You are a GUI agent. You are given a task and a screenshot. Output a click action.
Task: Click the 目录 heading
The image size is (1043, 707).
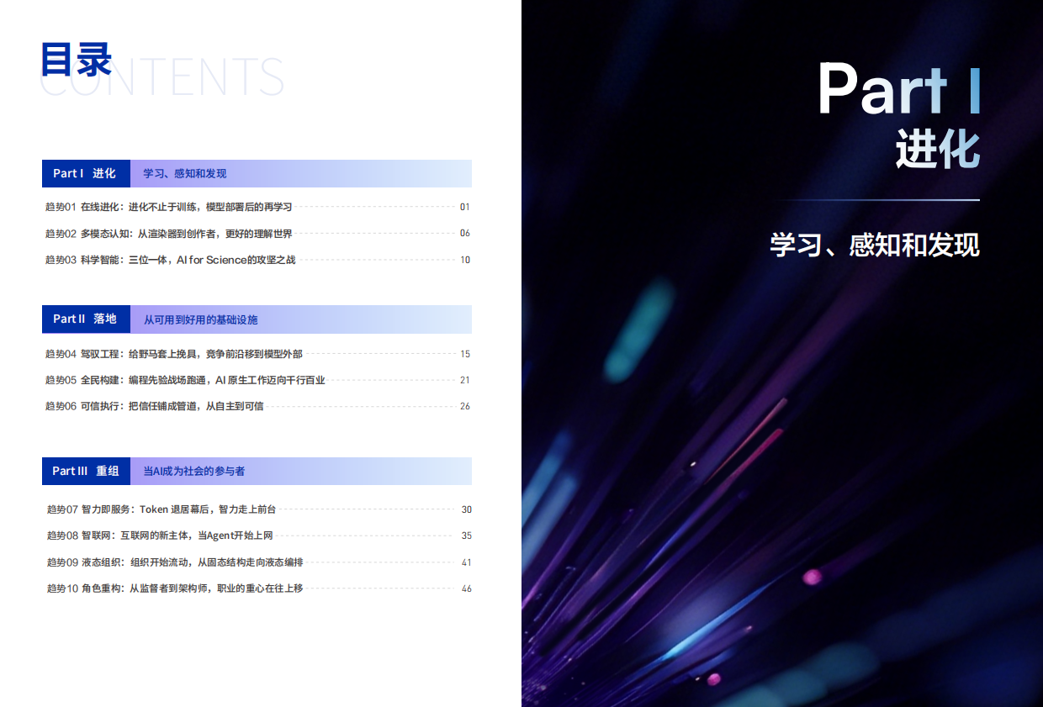point(77,60)
